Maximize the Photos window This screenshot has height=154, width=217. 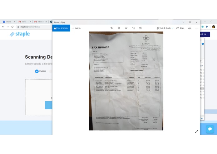190,22
